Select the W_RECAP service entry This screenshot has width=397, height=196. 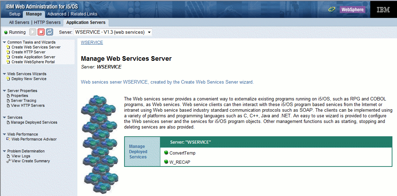[180, 162]
